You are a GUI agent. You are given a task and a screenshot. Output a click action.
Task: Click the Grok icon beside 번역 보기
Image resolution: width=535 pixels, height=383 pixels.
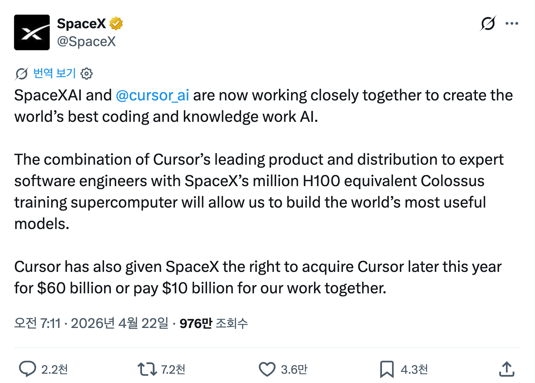(21, 74)
